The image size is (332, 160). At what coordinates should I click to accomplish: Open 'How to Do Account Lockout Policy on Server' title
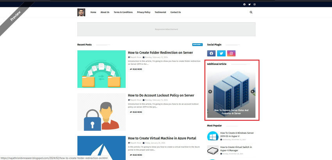point(161,95)
